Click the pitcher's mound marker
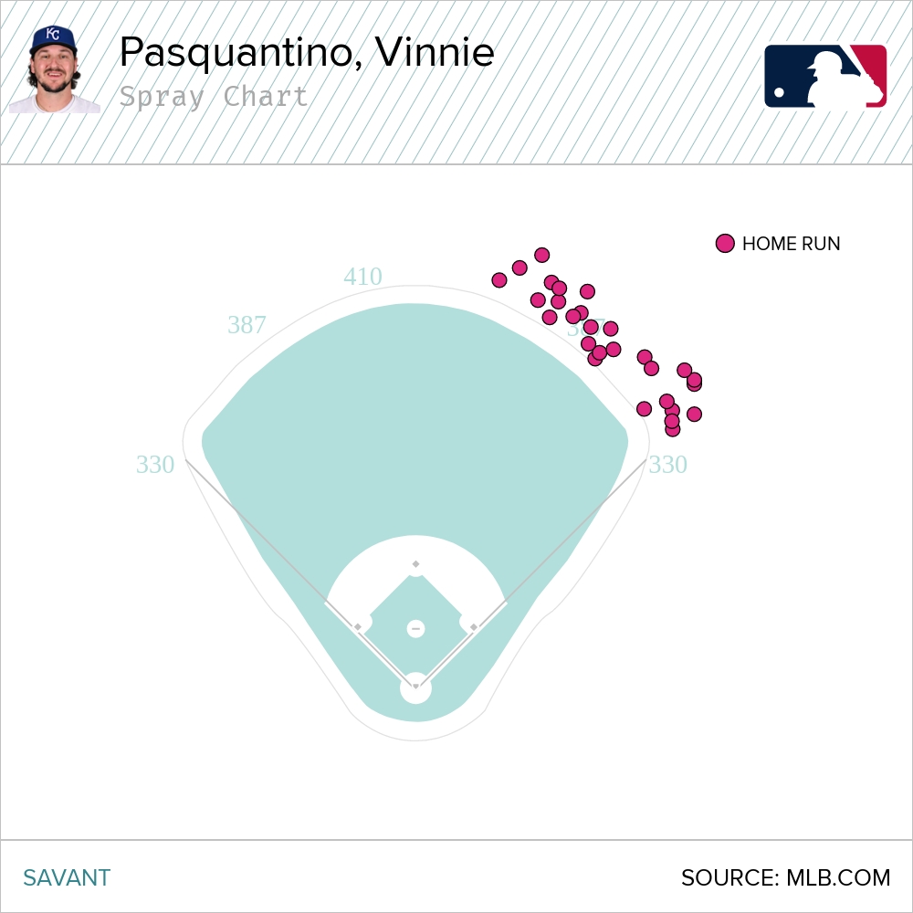Viewport: 913px width, 913px height. coord(415,629)
